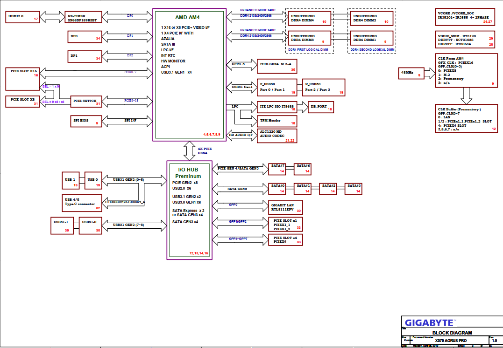Click the DDR4 SECOND LOGICAL DIMM label
The height and width of the screenshot is (348, 503).
372,50
